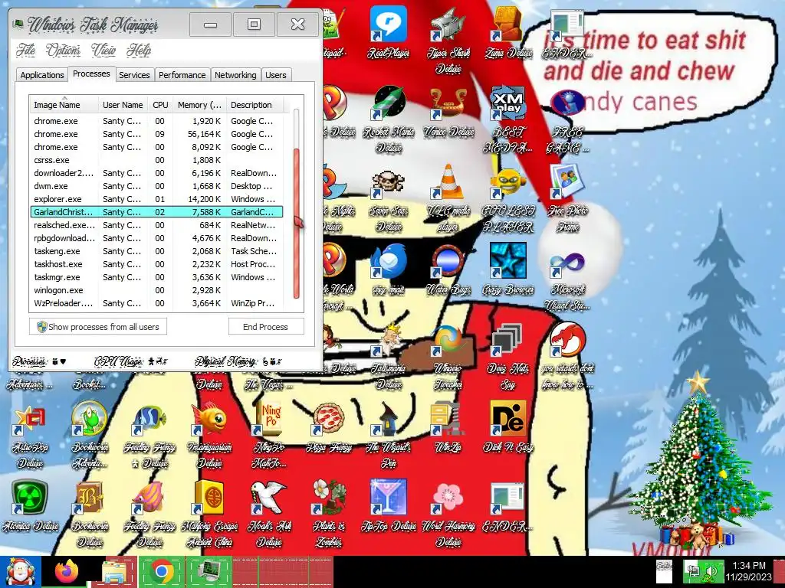The image size is (785, 588).
Task: Open the XM Play media shortcut
Action: point(508,119)
